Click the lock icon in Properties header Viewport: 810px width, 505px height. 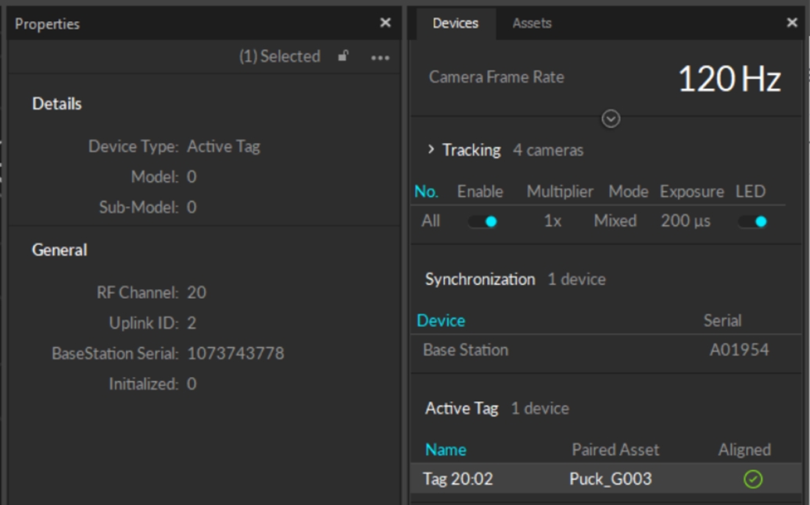pyautogui.click(x=342, y=56)
